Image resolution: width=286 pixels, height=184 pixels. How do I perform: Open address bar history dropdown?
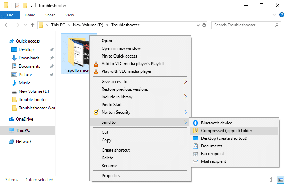point(198,25)
